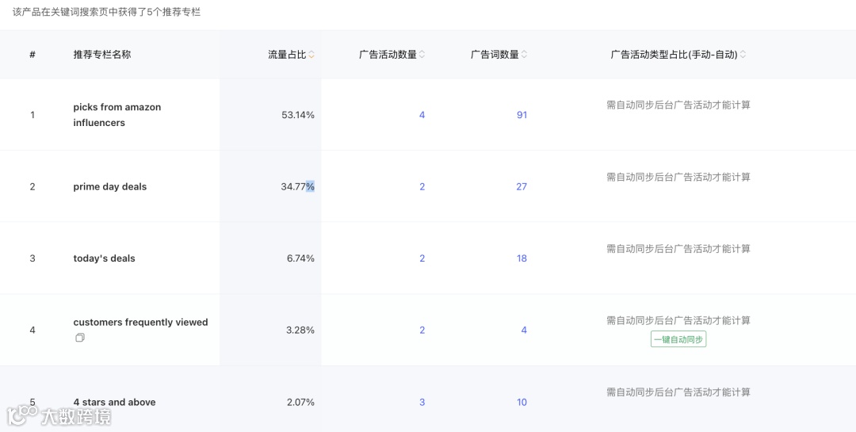View 18 ad keywords for today's deals
The width and height of the screenshot is (856, 432).
point(522,258)
